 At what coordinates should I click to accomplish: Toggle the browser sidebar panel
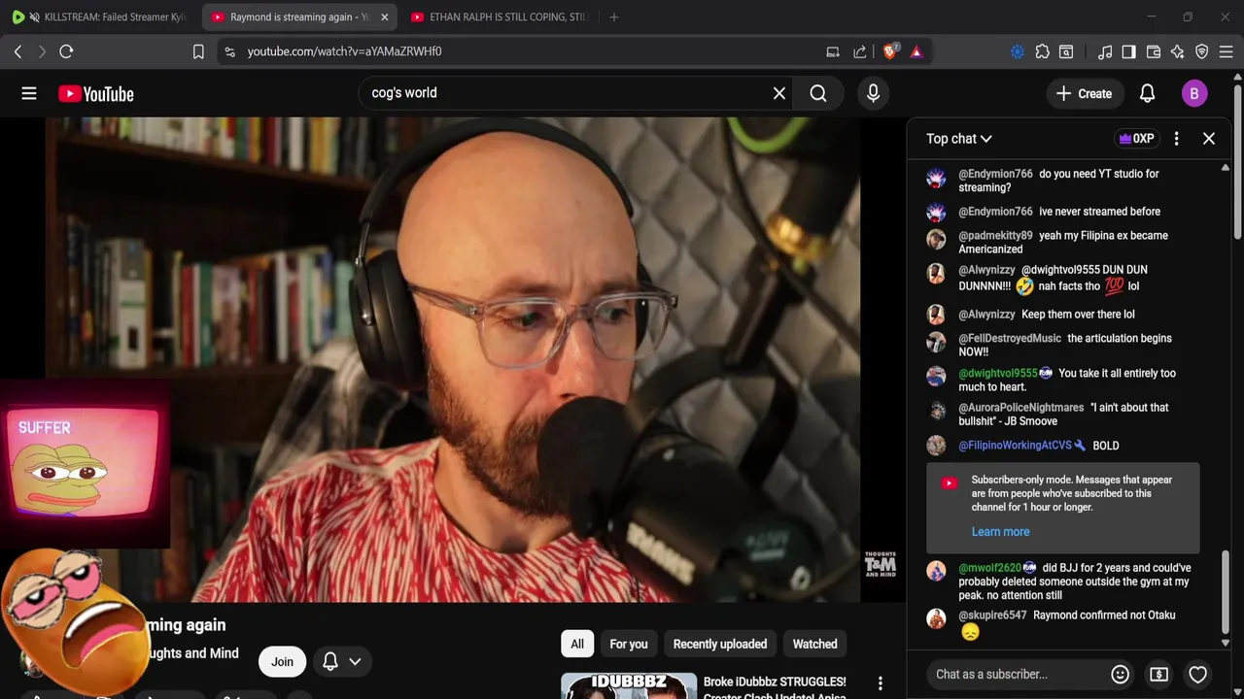coord(1128,51)
